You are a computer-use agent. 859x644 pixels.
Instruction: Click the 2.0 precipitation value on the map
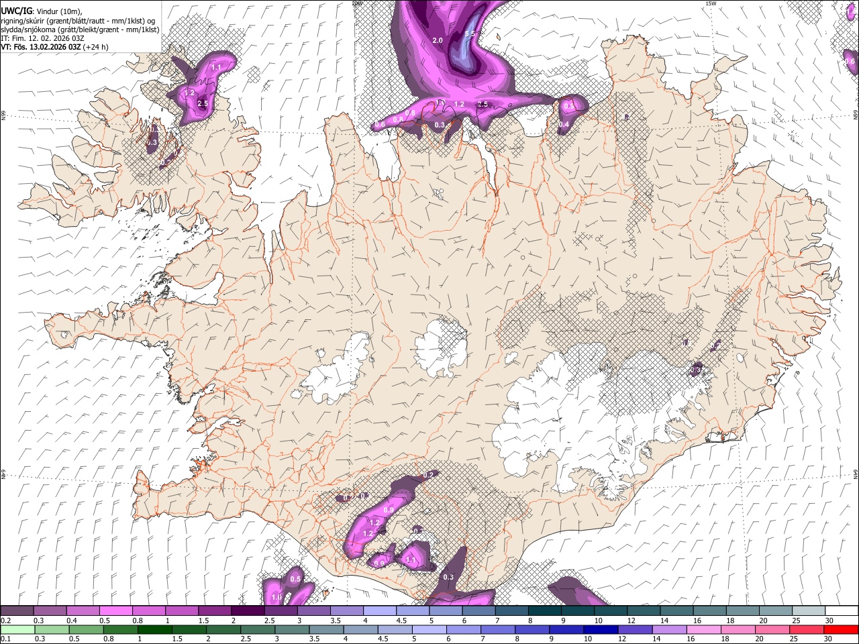[438, 40]
